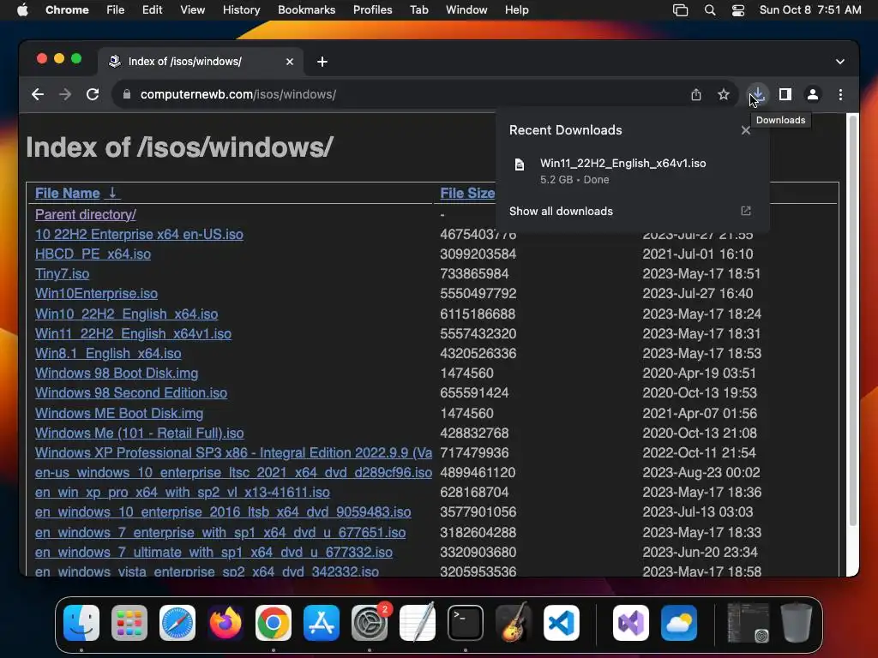This screenshot has height=658, width=878.
Task: Click Win11_22H2_English_x64v1.iso link in file list
Action: click(133, 334)
